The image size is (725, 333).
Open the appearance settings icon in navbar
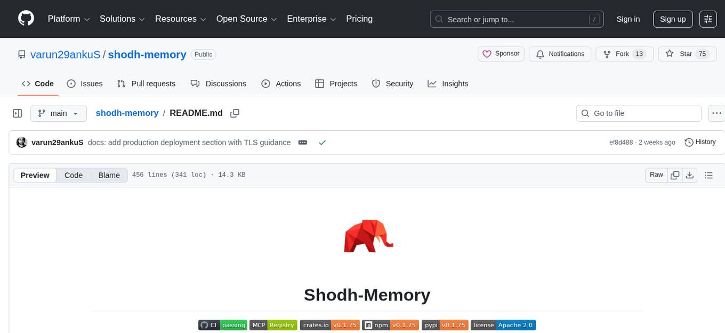coord(708,19)
